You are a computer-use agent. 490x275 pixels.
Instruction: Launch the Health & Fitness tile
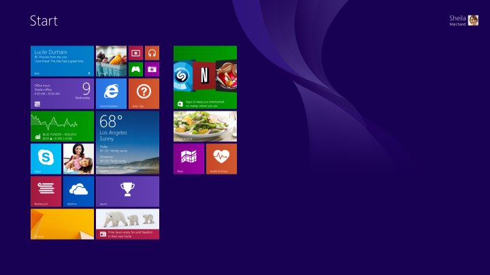point(221,158)
